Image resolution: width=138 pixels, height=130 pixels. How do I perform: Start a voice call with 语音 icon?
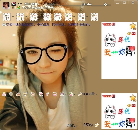point(20,17)
